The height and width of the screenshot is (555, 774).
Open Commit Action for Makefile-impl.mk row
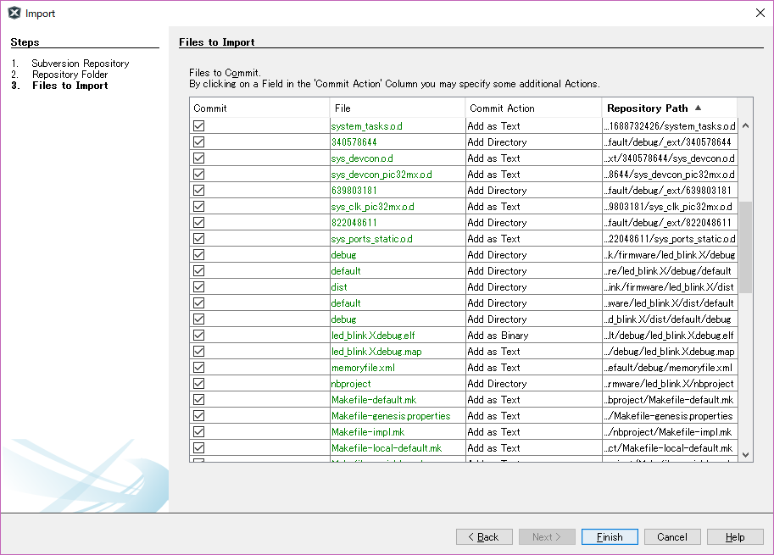(x=532, y=432)
